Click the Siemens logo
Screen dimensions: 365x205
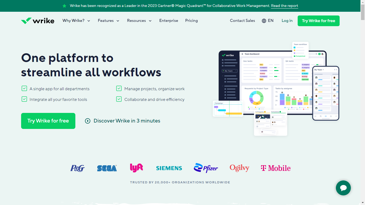tap(169, 168)
